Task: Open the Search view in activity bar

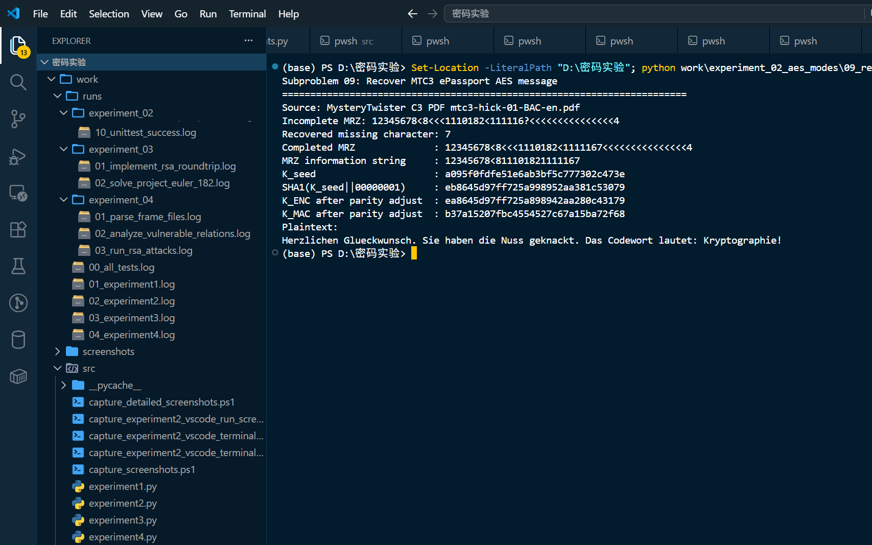Action: pos(18,82)
